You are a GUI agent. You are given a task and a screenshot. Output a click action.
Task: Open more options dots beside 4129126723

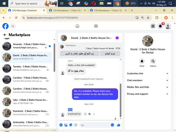click(x=94, y=114)
